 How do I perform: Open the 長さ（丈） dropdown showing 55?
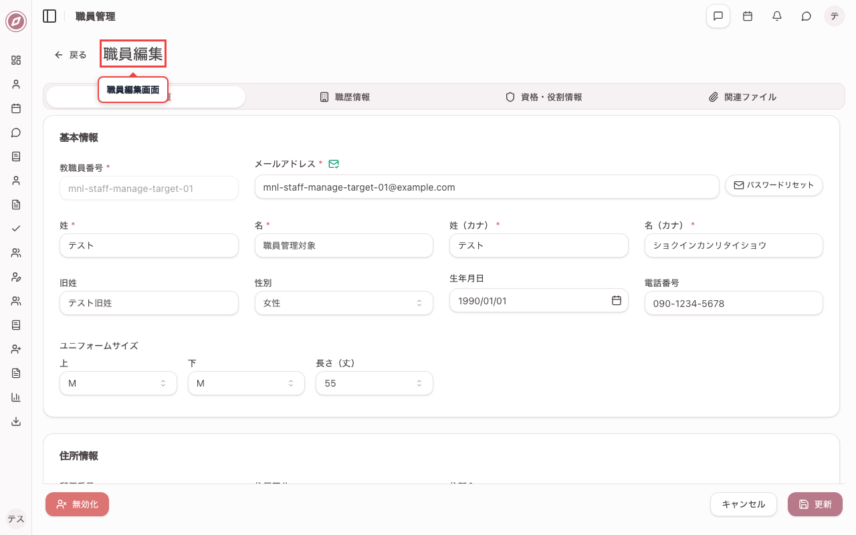point(374,383)
